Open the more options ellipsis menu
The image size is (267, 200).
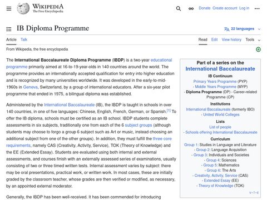257,8
